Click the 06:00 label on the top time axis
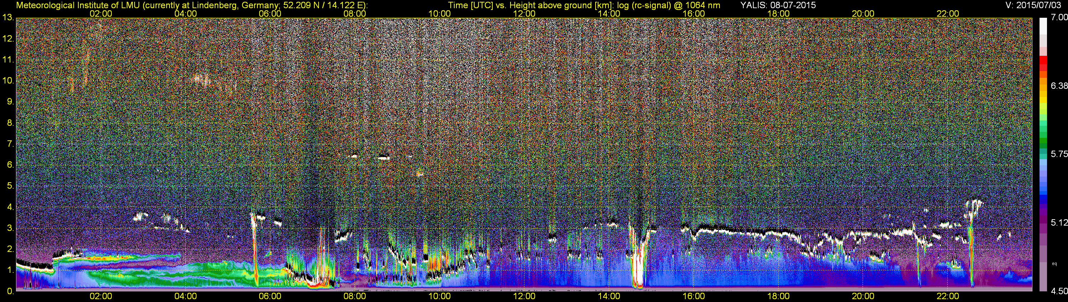1068x302 pixels. [x=270, y=14]
